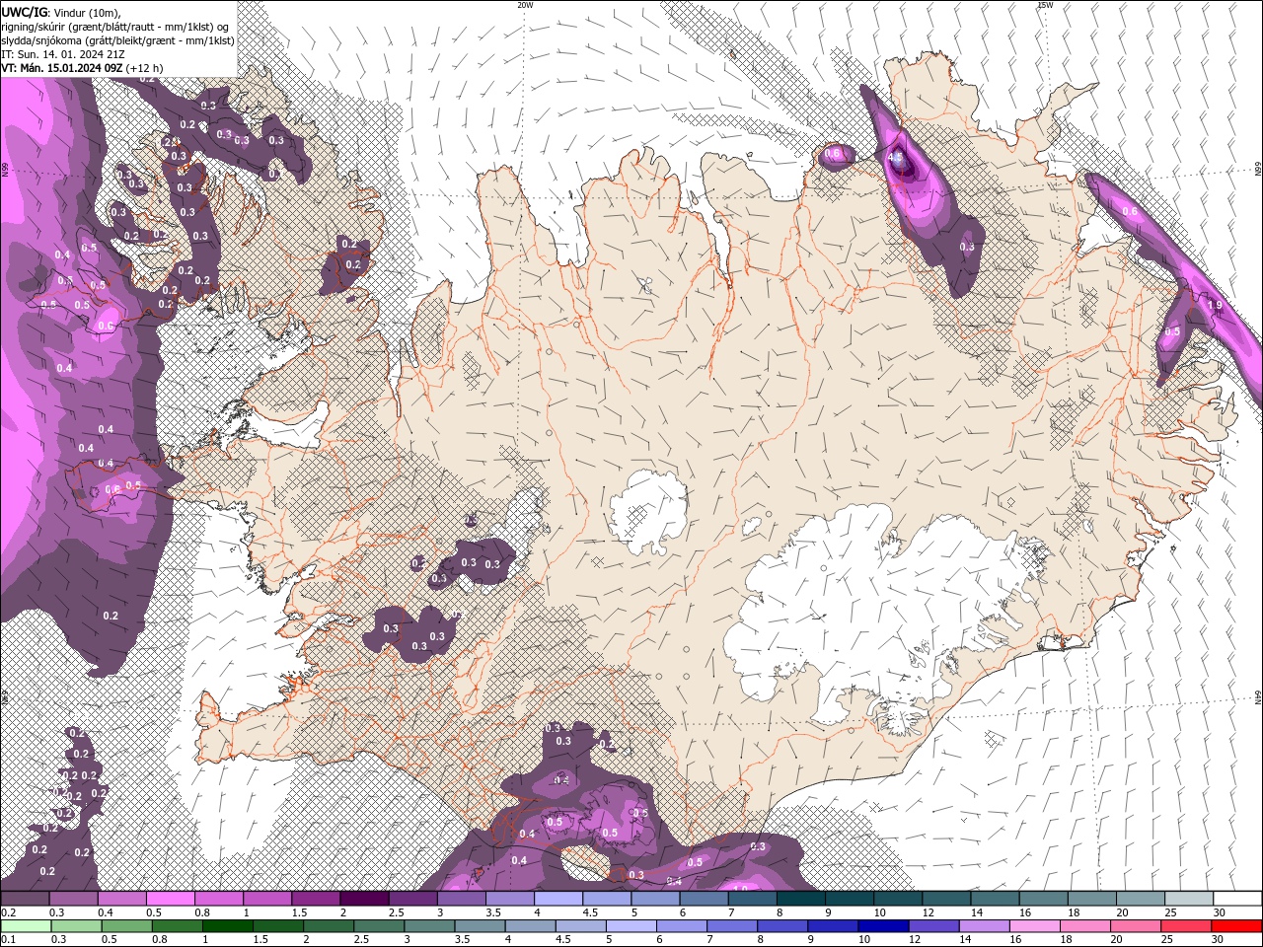Select the snow scale swatch starting at 6

tap(704, 899)
